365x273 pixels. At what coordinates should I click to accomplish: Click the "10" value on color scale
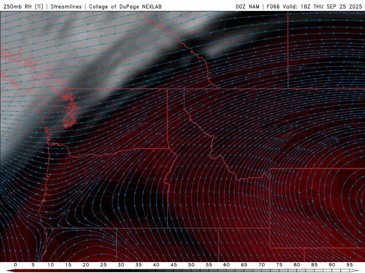51,265
